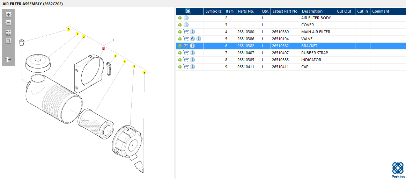The height and width of the screenshot is (179, 406).
Task: Open info icon for AIR FILTER BODY row
Action: [x=186, y=18]
